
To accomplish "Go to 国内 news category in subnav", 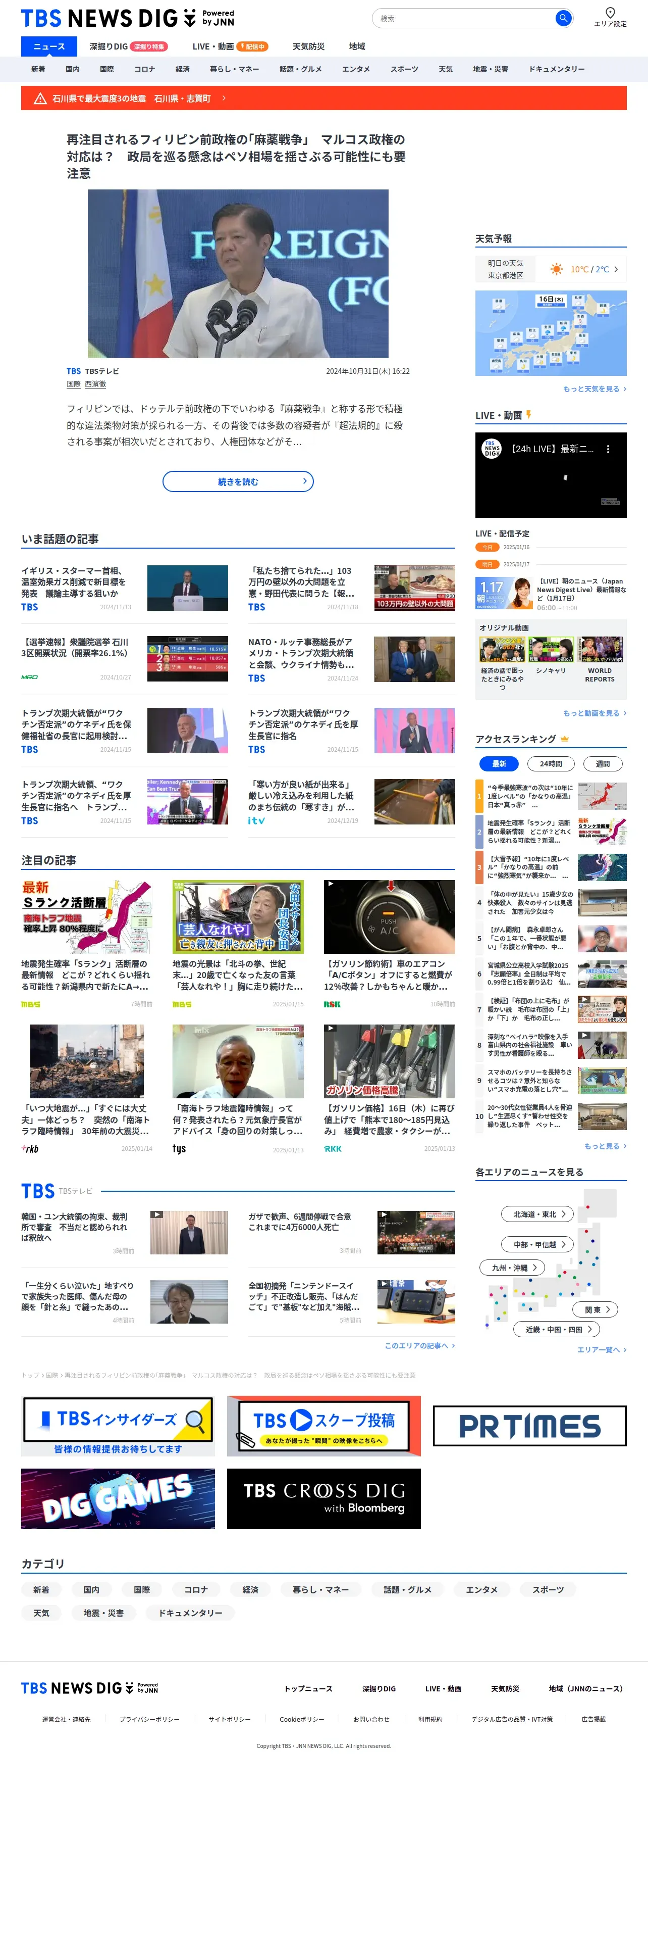I will 72,69.
